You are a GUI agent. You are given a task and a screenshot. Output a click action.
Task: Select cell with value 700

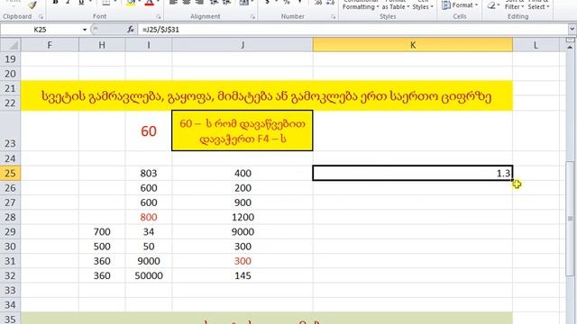(x=102, y=232)
